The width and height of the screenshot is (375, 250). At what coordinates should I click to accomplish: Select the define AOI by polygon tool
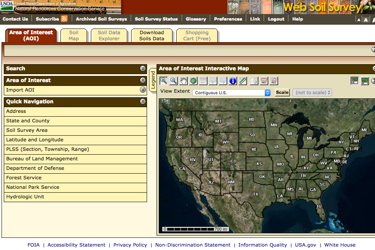tap(274, 81)
